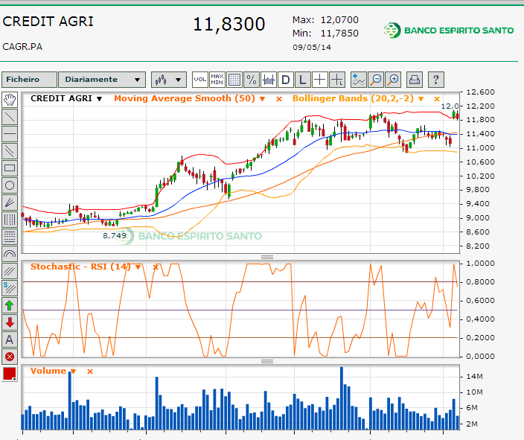
Task: Click the 09/05/14 date
Action: click(x=312, y=47)
